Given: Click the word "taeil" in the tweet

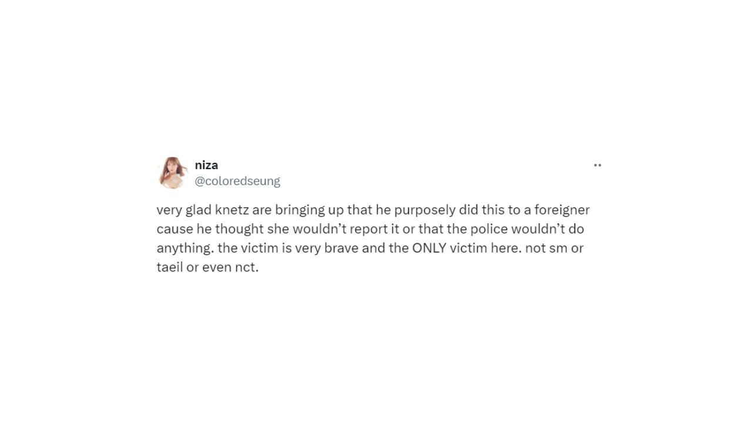Looking at the screenshot, I should click(x=170, y=267).
